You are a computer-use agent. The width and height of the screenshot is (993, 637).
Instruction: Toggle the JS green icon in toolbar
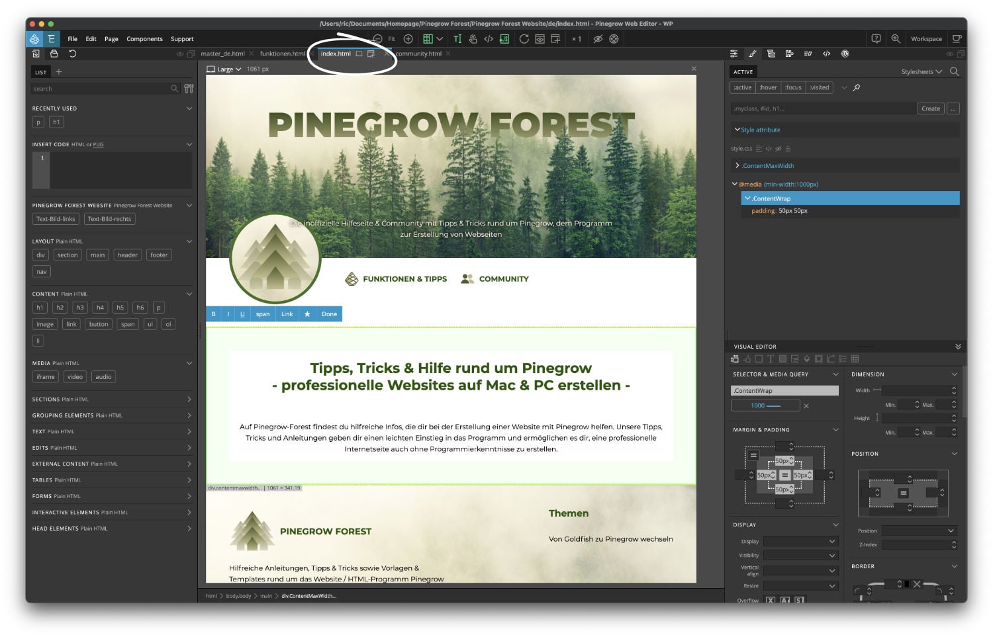coord(504,39)
